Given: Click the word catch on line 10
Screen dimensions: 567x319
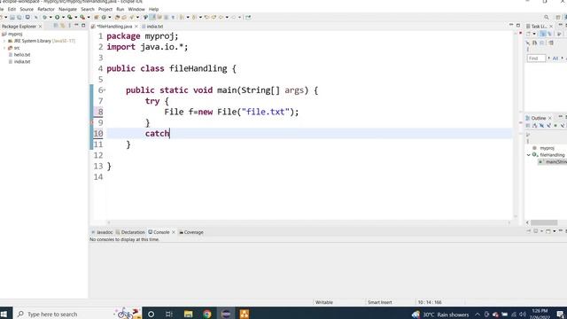Looking at the screenshot, I should pyautogui.click(x=158, y=134).
